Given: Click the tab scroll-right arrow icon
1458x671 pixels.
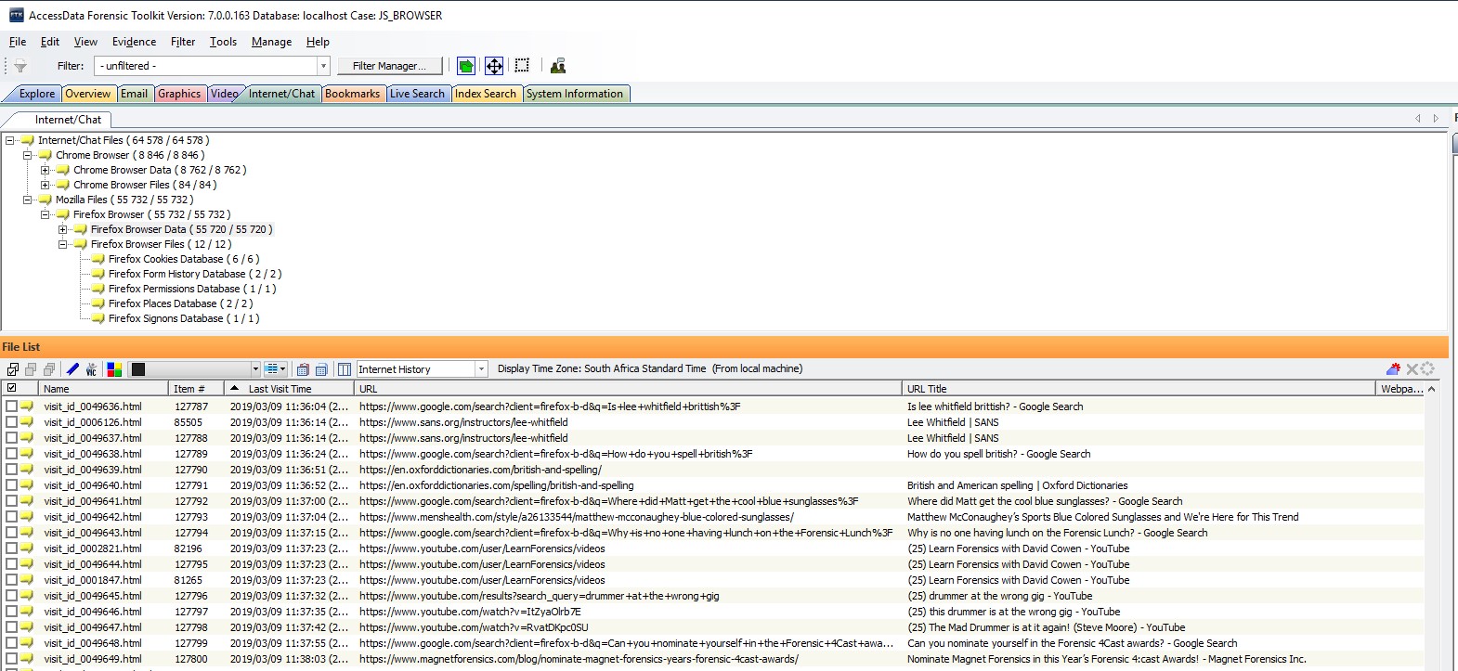Looking at the screenshot, I should tap(1436, 119).
